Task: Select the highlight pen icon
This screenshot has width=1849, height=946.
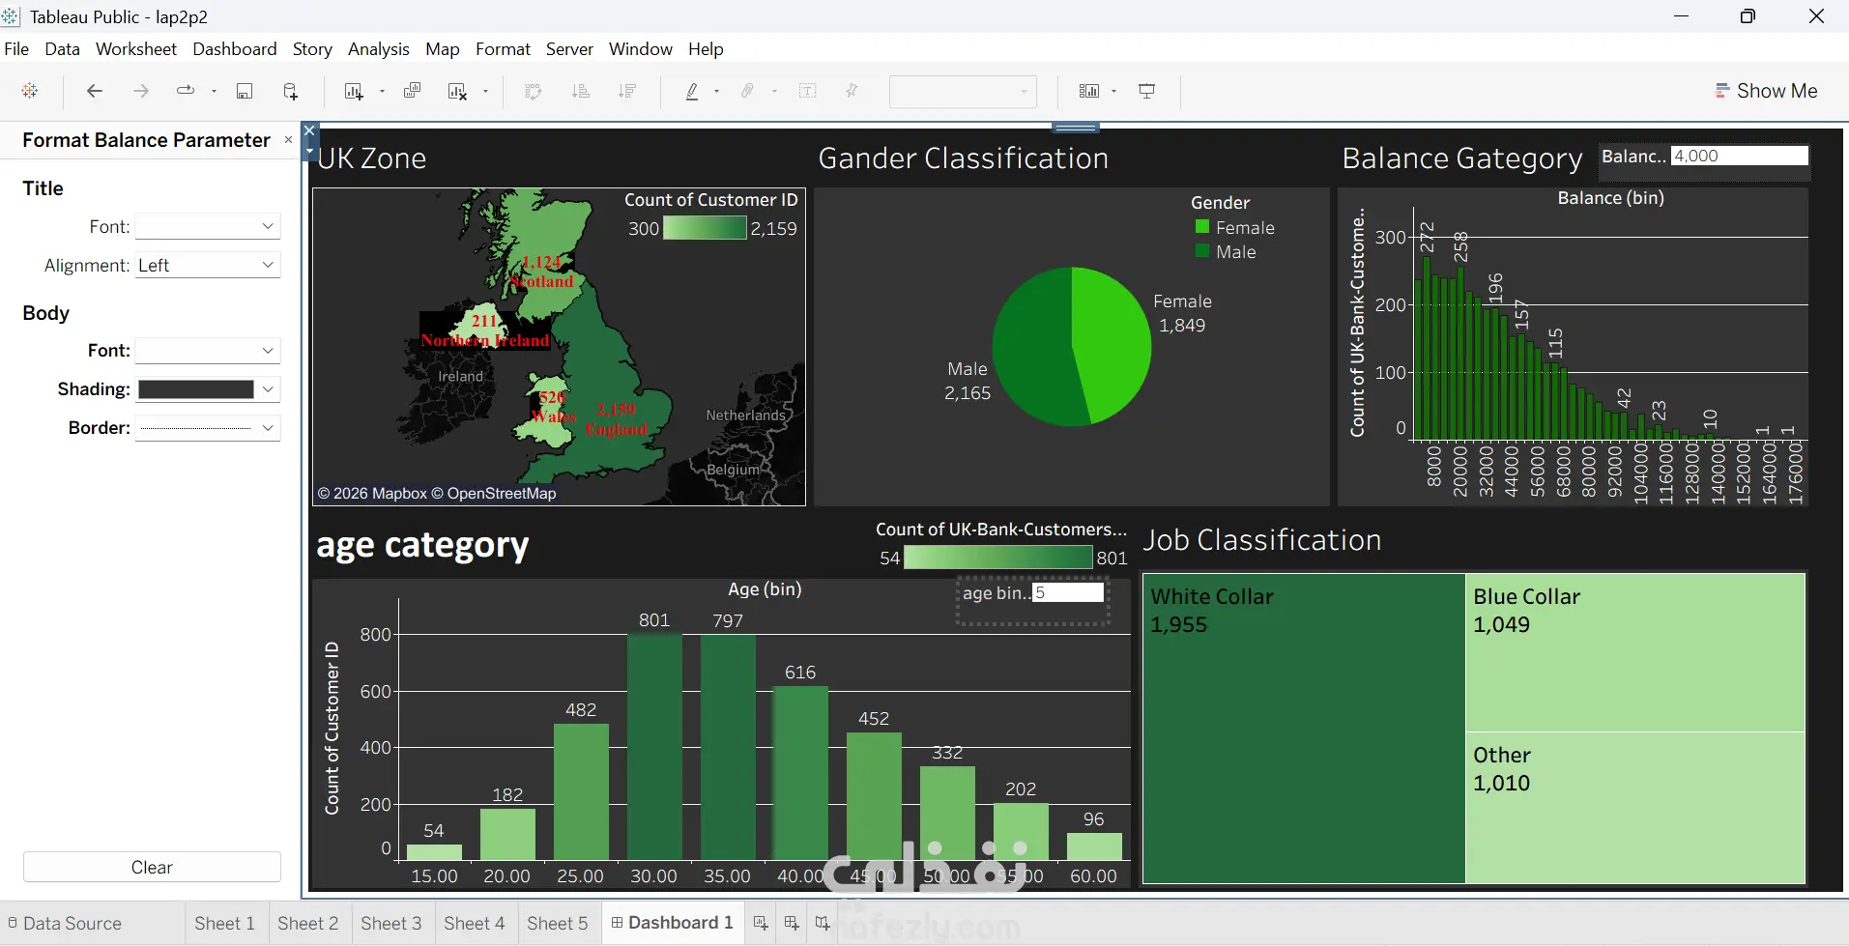Action: [692, 91]
